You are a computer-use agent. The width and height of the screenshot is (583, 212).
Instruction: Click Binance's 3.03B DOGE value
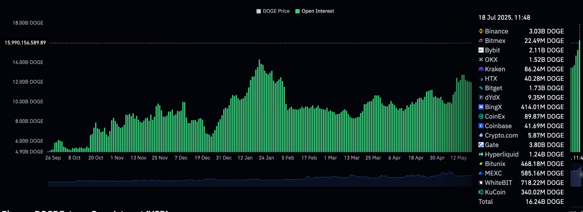point(546,31)
